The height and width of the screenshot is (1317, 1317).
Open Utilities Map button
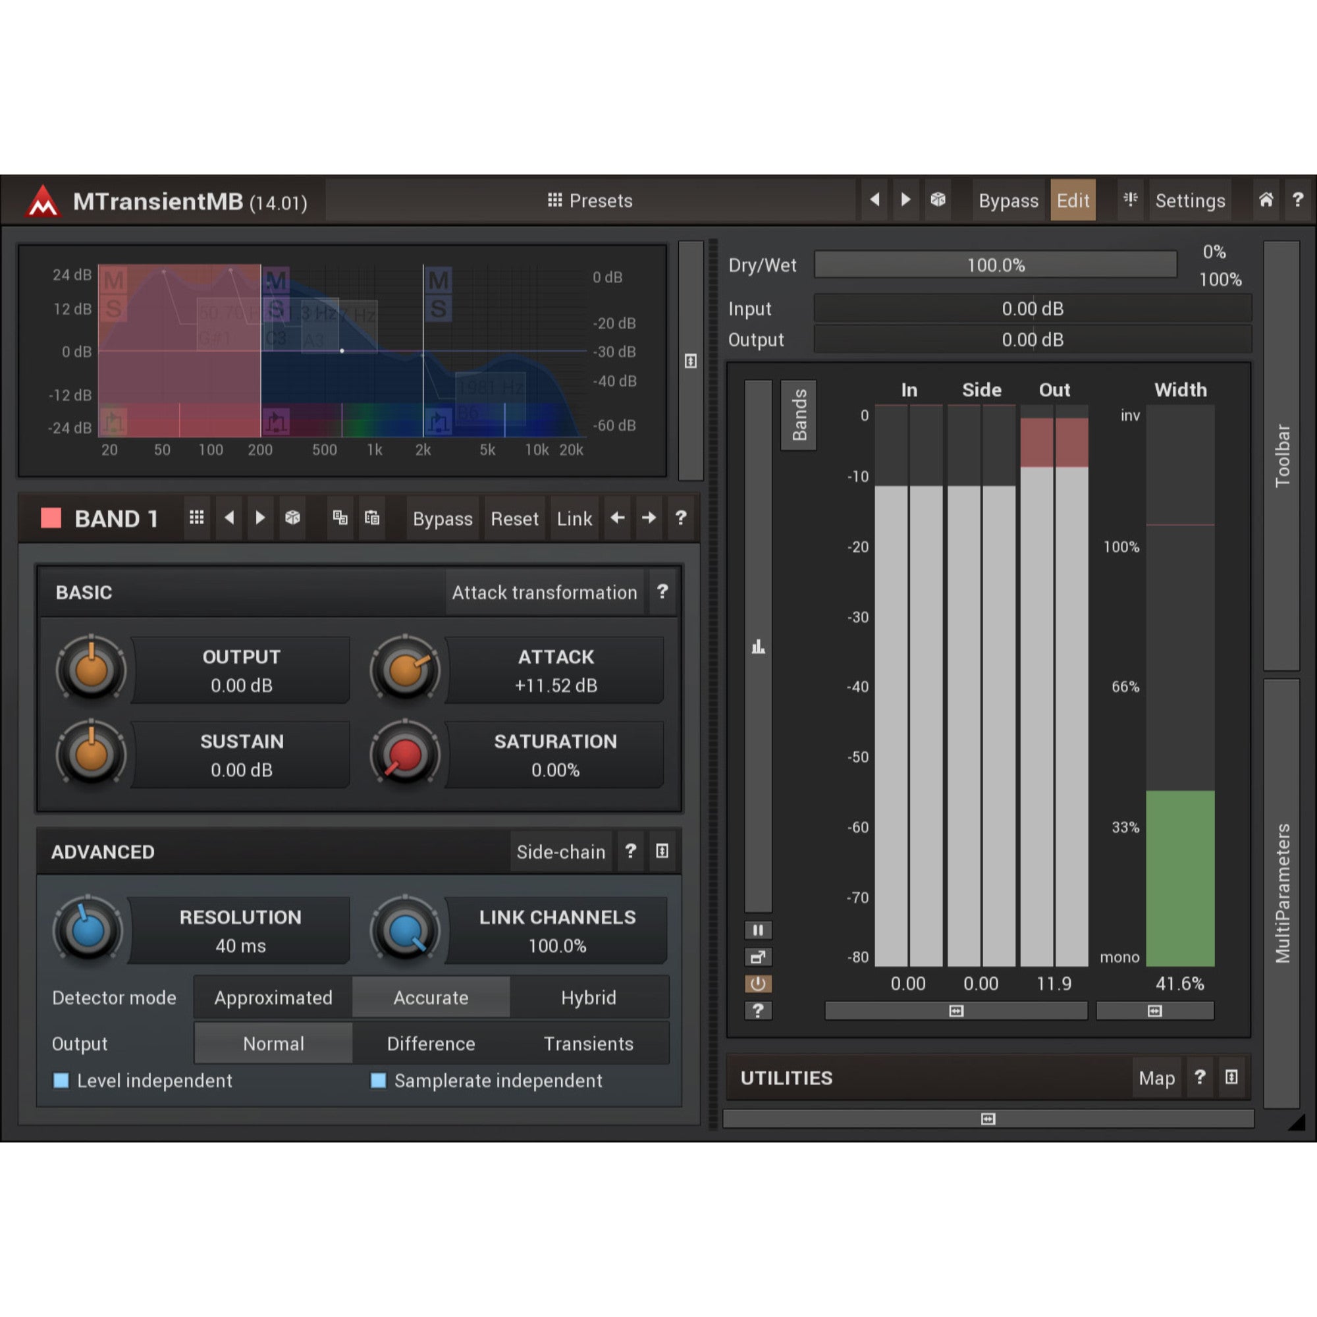(1157, 1078)
